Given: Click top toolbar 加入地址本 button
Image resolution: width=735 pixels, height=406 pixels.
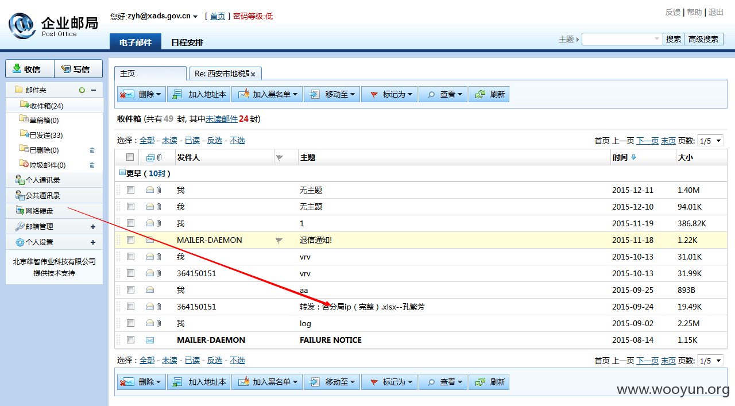Looking at the screenshot, I should 199,94.
